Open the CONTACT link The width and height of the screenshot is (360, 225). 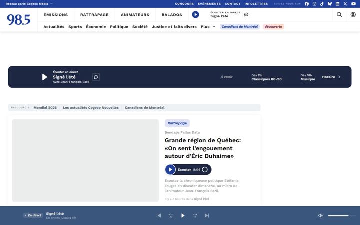[233, 4]
